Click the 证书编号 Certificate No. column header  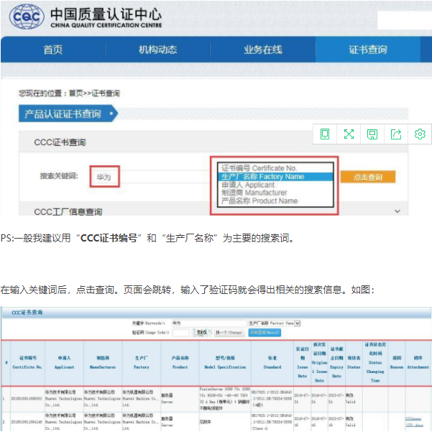pyautogui.click(x=27, y=362)
